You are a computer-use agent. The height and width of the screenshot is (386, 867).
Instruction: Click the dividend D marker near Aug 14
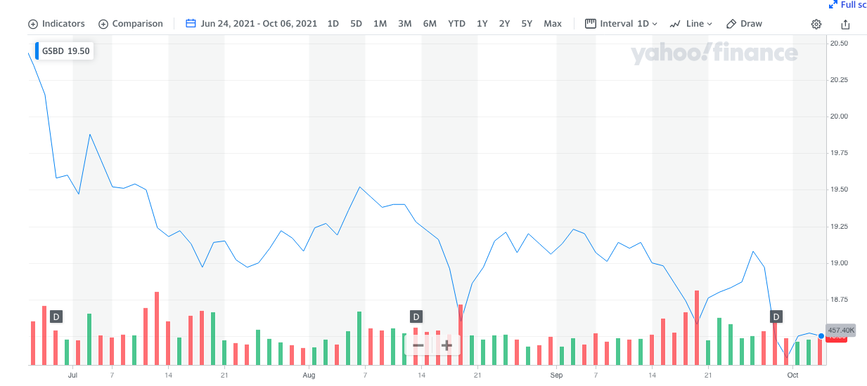point(416,317)
